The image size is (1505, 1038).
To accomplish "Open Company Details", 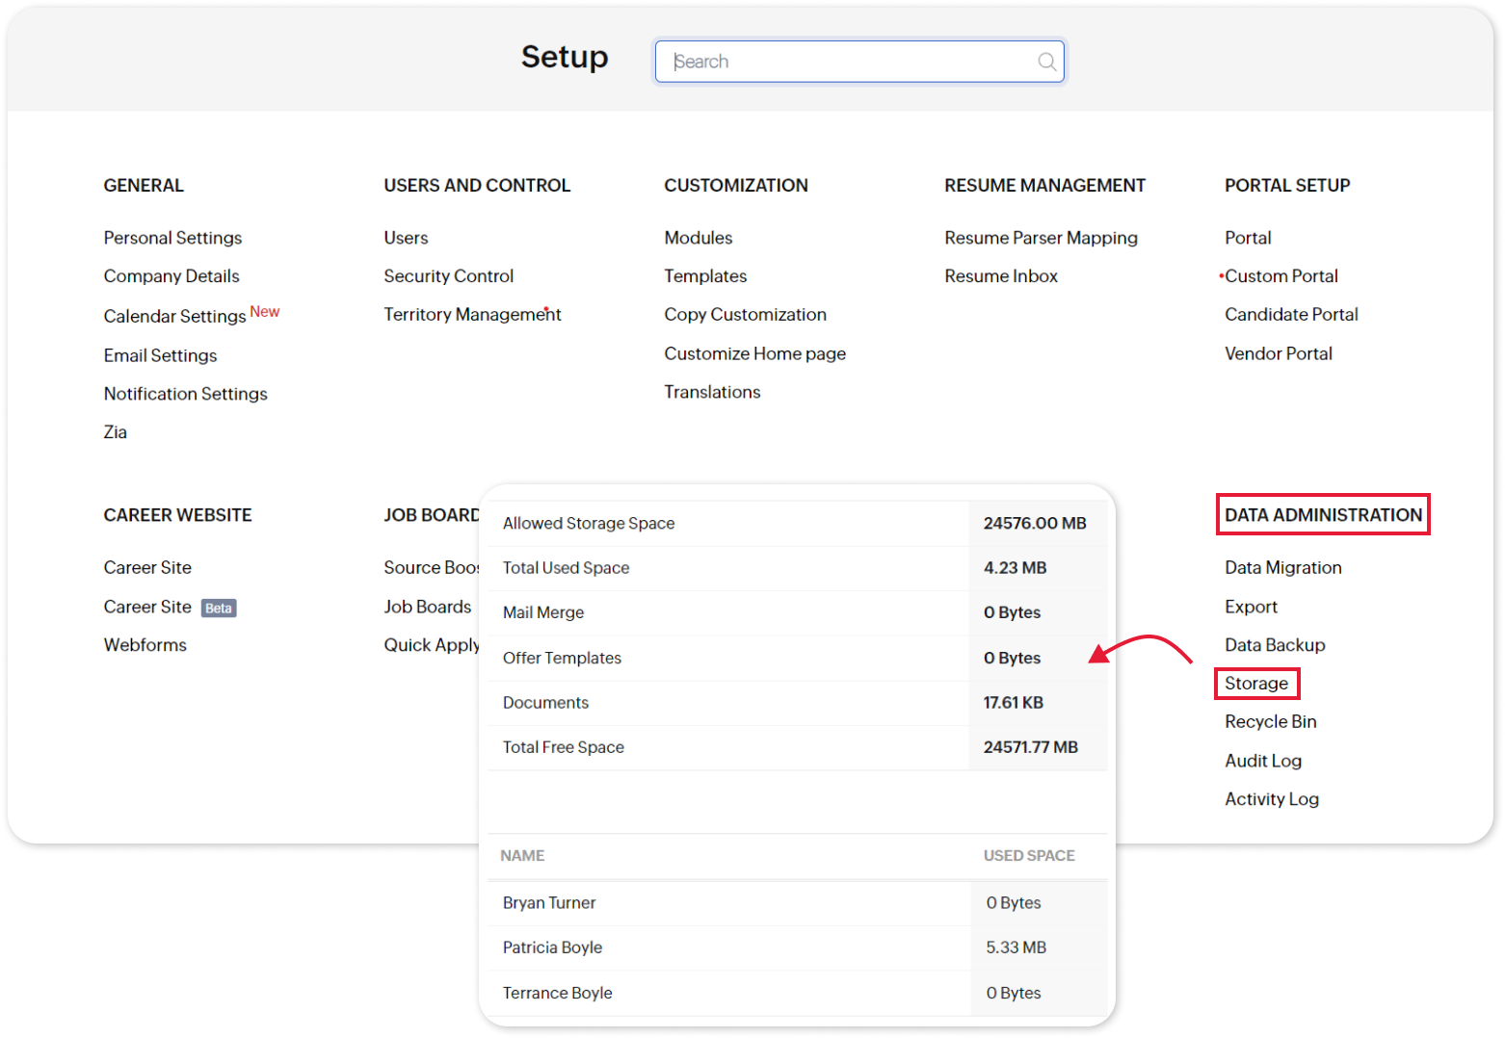I will tap(172, 276).
